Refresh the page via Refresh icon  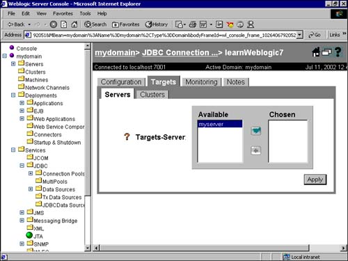[64, 24]
